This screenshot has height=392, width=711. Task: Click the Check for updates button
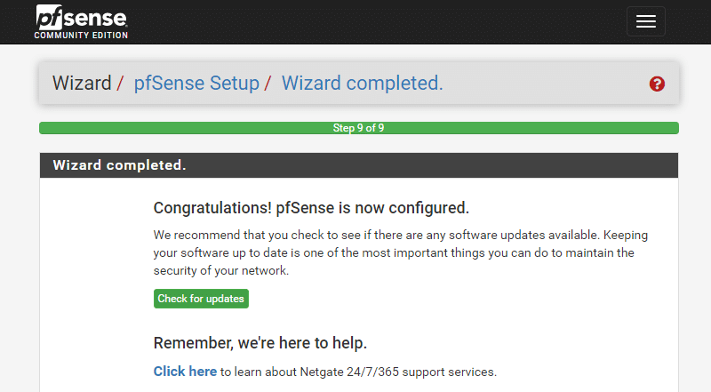click(x=201, y=299)
